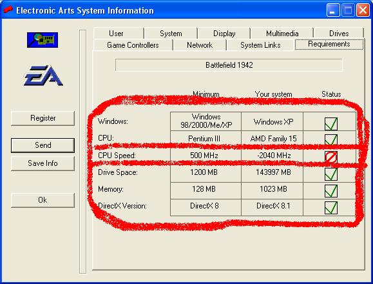
Task: Click the Drive Space: label
Action: [x=118, y=172]
